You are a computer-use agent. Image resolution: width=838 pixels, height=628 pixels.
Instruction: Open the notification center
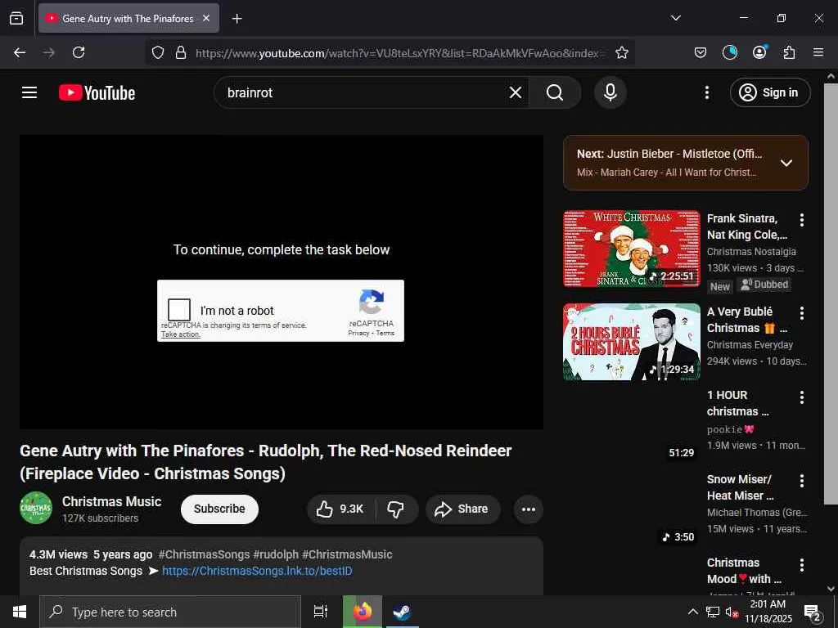point(813,612)
